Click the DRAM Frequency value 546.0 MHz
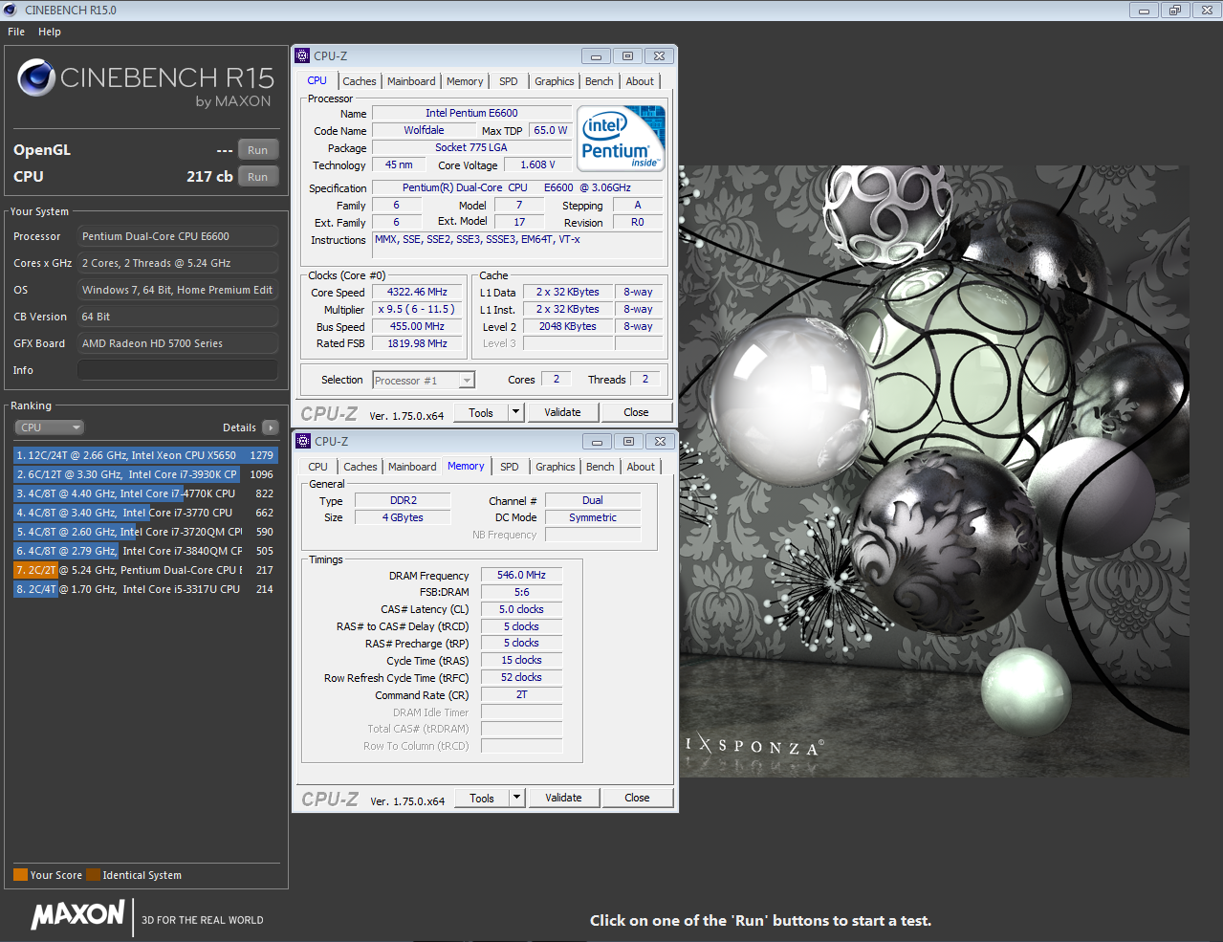This screenshot has height=942, width=1223. (x=521, y=575)
